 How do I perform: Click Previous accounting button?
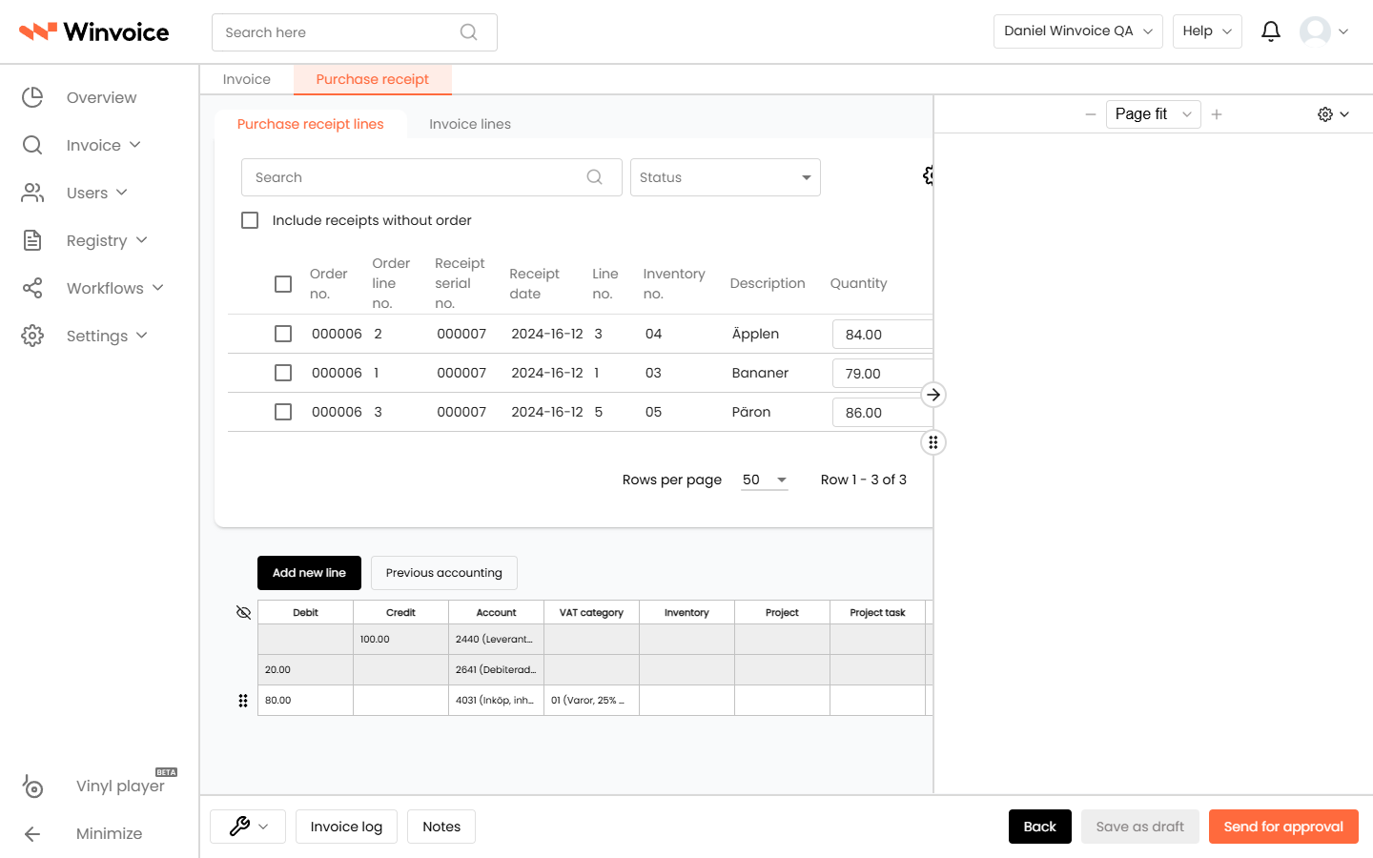click(444, 573)
